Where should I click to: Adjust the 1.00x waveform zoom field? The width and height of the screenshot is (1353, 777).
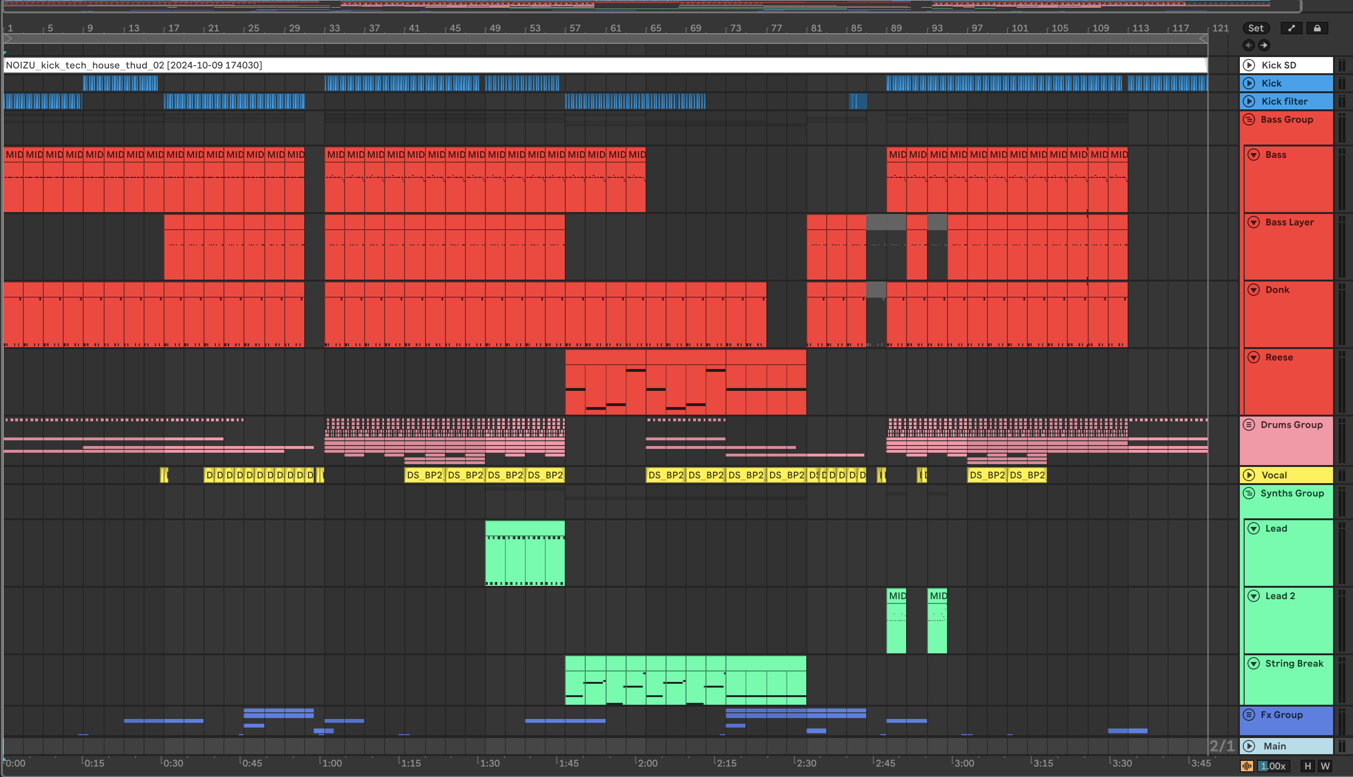1273,766
